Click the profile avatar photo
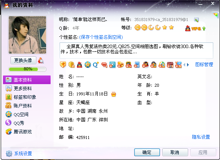This screenshot has width=220, height=160. point(27,35)
